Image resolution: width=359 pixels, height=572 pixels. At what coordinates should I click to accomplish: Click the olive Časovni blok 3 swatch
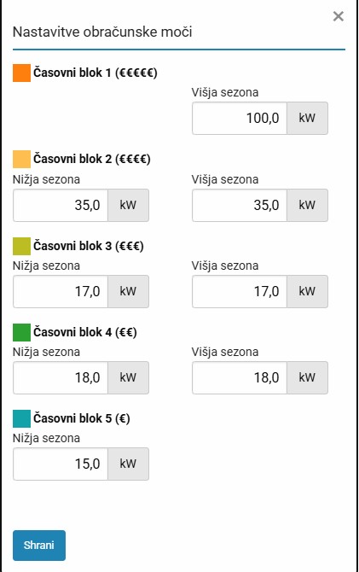tap(21, 246)
